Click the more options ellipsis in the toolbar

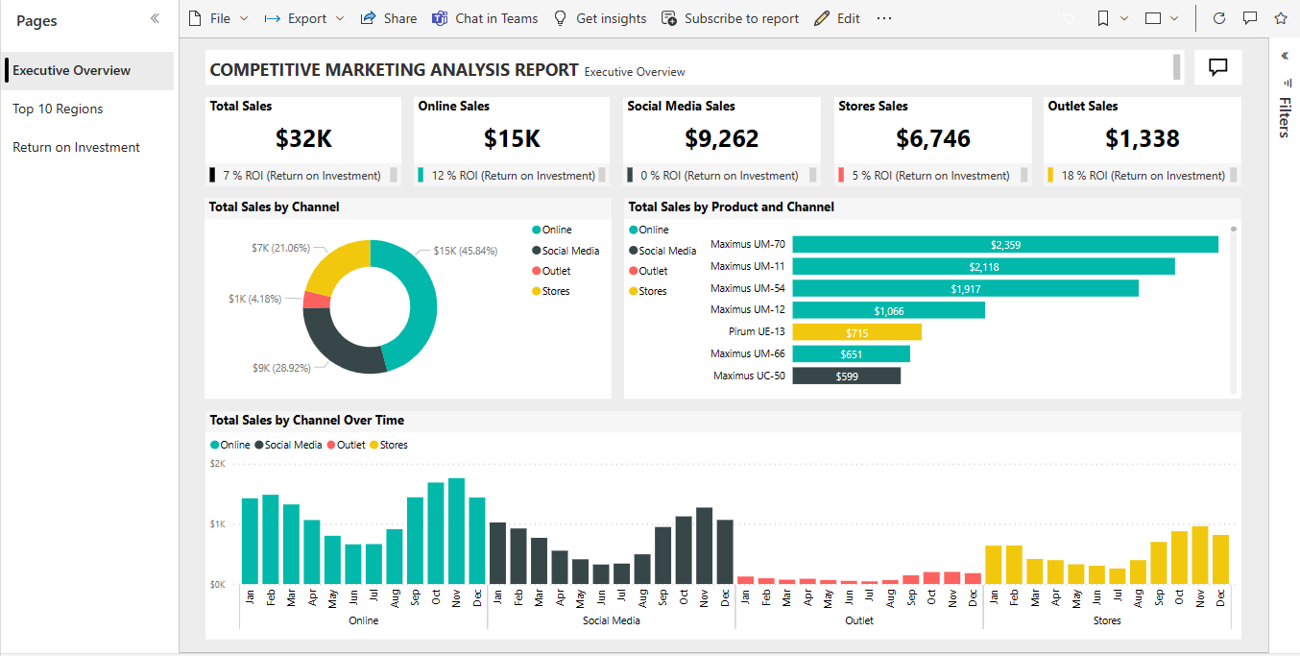click(x=883, y=18)
